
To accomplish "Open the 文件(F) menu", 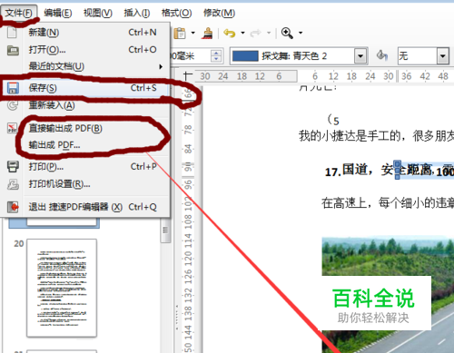I will [x=19, y=13].
